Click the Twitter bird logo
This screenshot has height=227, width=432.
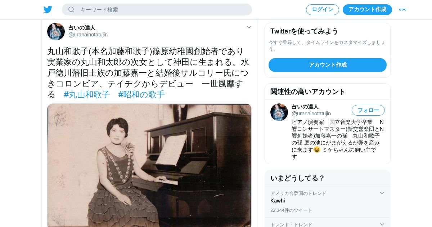pyautogui.click(x=48, y=9)
